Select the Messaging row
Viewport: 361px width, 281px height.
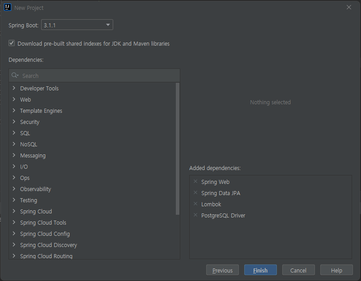[x=92, y=155]
